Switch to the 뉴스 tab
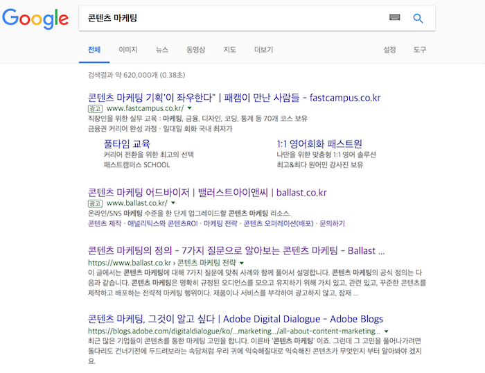485x373 pixels. click(x=161, y=49)
